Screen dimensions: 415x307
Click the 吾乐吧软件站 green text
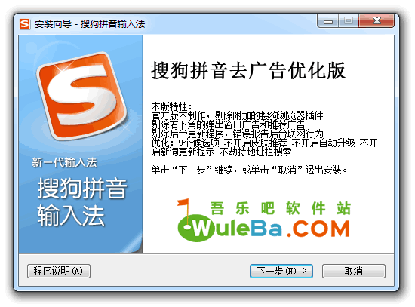[x=281, y=208]
